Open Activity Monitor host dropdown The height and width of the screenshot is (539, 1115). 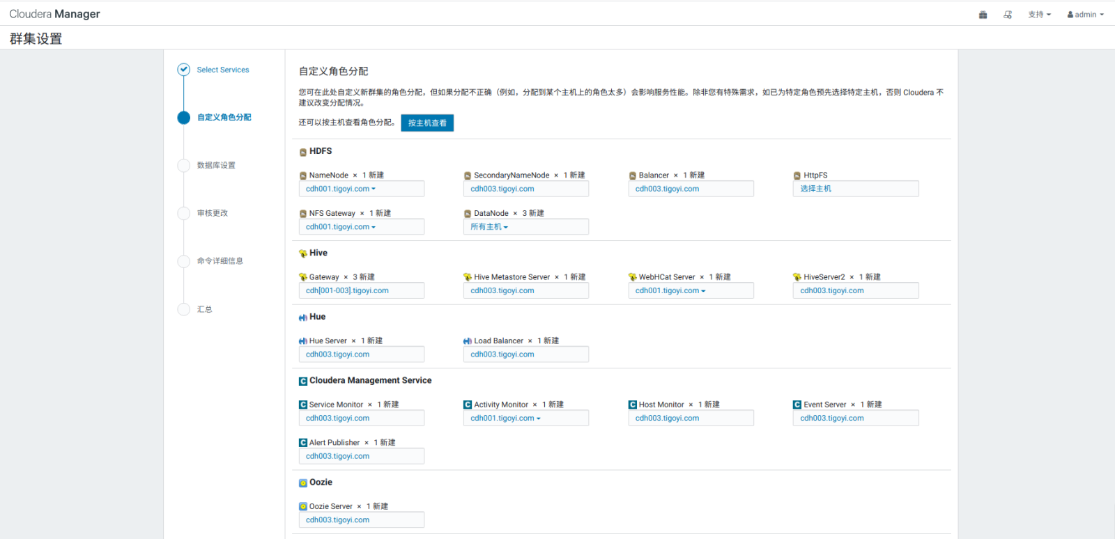click(x=505, y=419)
